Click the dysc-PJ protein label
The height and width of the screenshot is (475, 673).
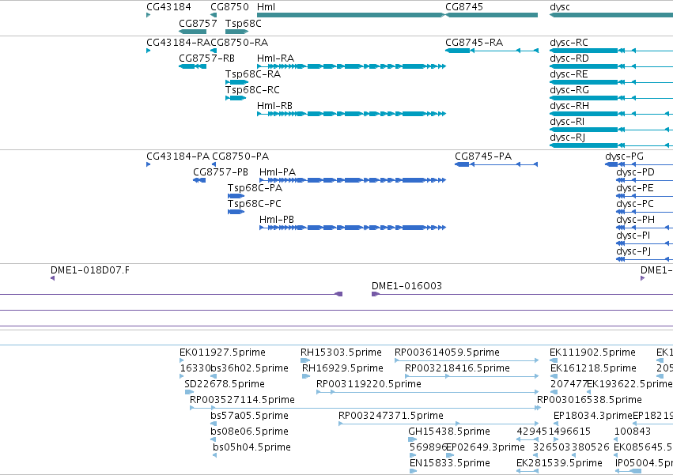click(x=633, y=251)
